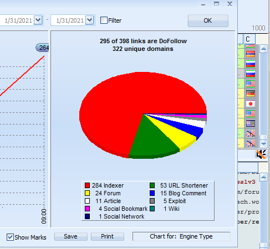Click the green URL Shortener legend marker
The width and height of the screenshot is (270, 249).
pyautogui.click(x=152, y=185)
